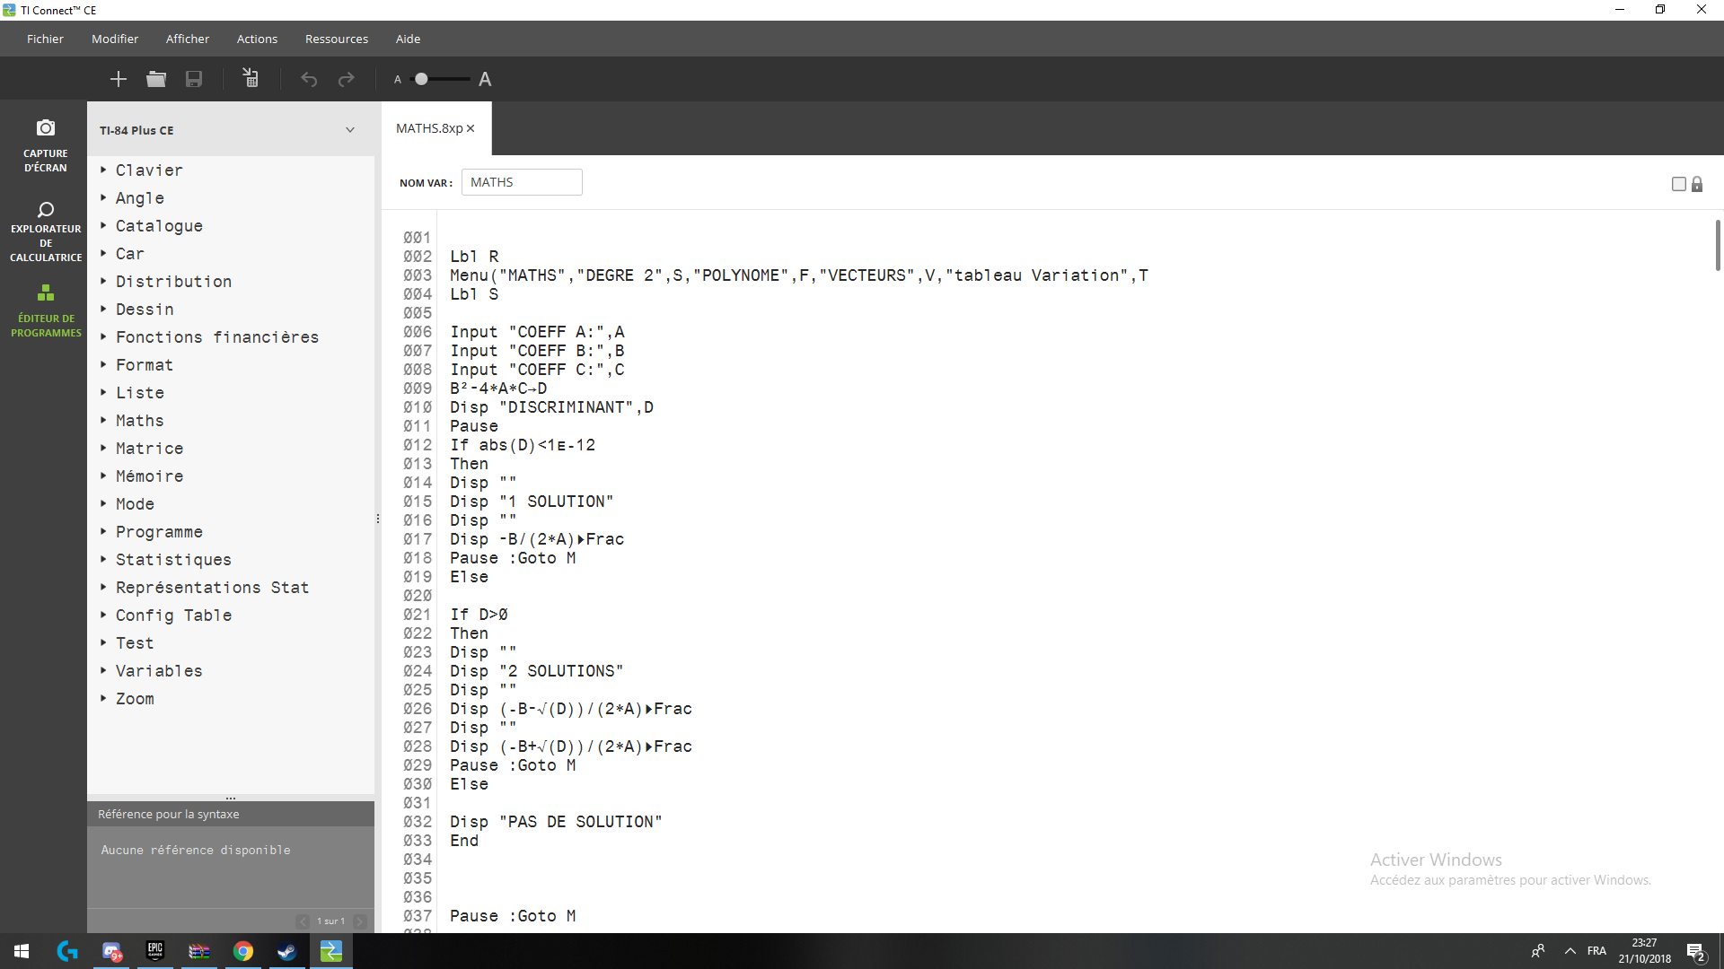Switch to the program editor workspace
The width and height of the screenshot is (1724, 969).
[45, 310]
